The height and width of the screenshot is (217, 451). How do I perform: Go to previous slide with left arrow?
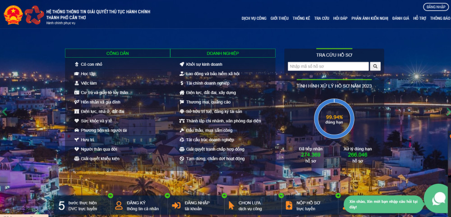coord(5,112)
